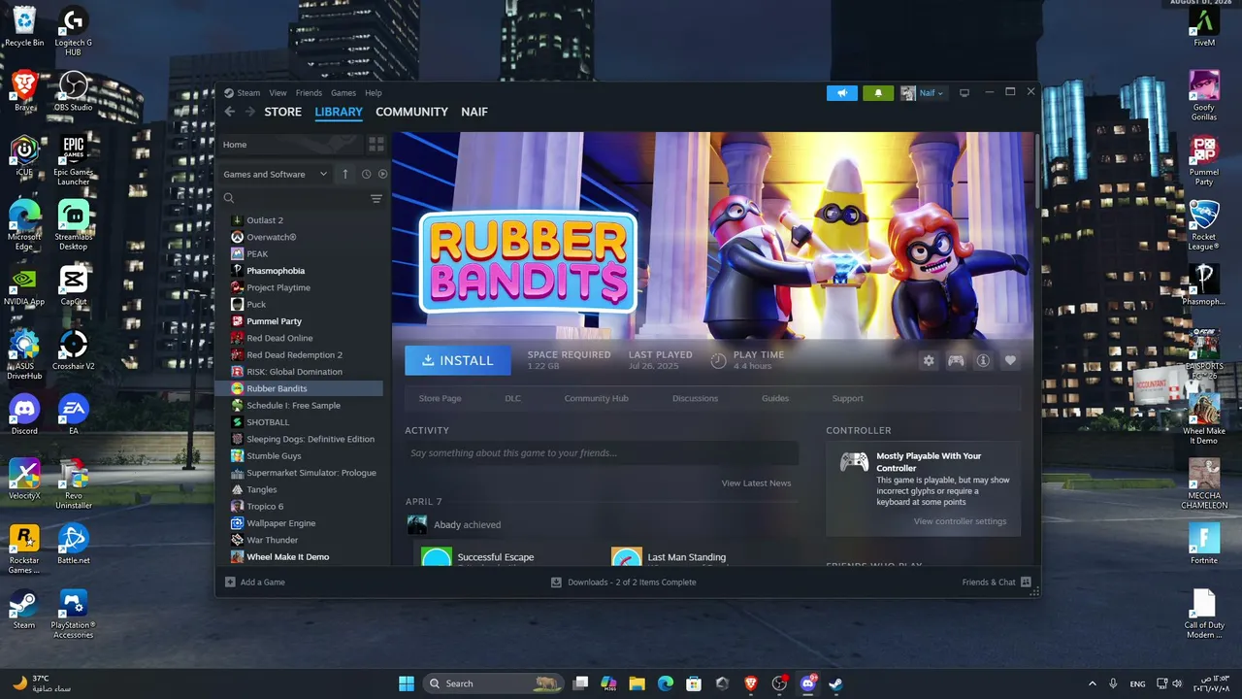
Task: Install Rubber Bandits
Action: pyautogui.click(x=457, y=360)
